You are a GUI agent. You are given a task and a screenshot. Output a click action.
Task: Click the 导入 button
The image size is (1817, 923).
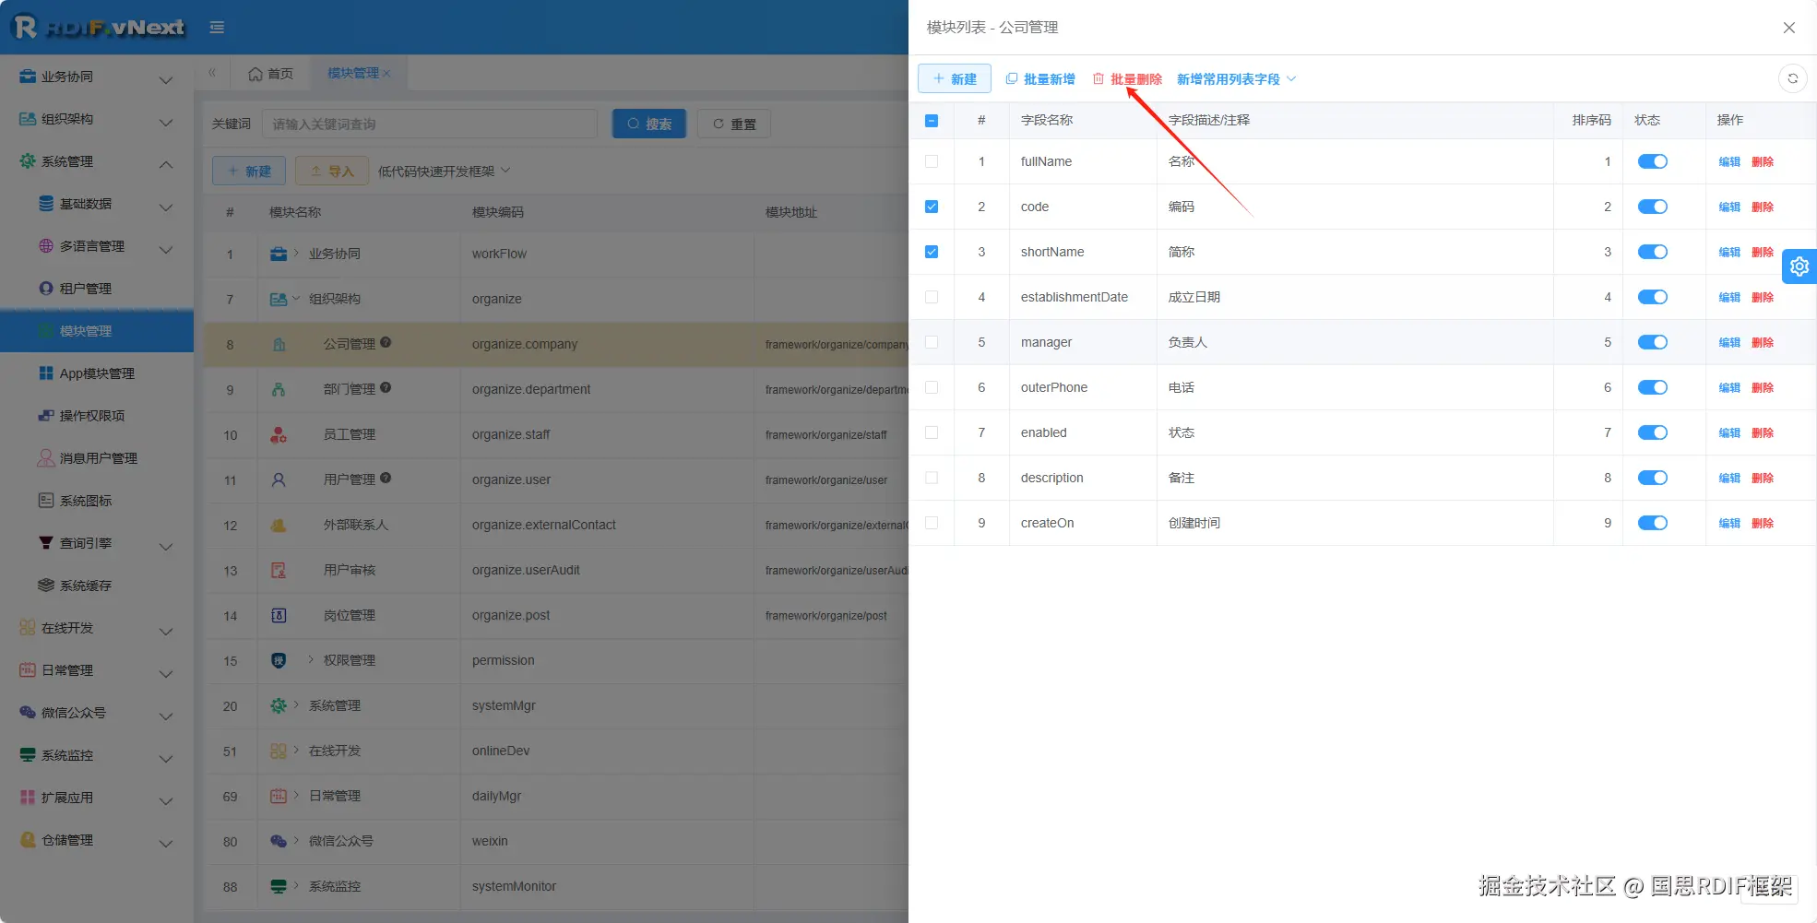[x=332, y=172]
